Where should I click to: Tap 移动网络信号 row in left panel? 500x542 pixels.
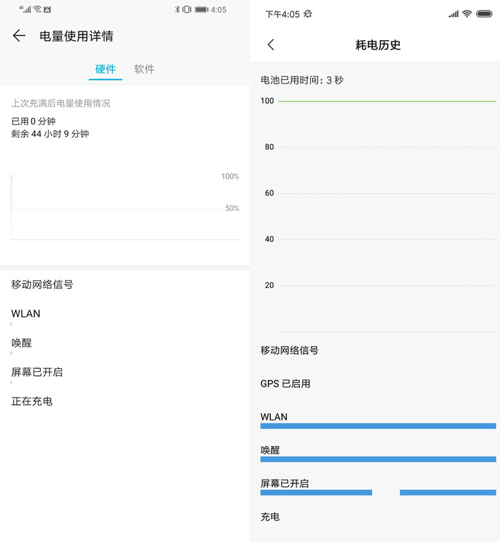[42, 285]
